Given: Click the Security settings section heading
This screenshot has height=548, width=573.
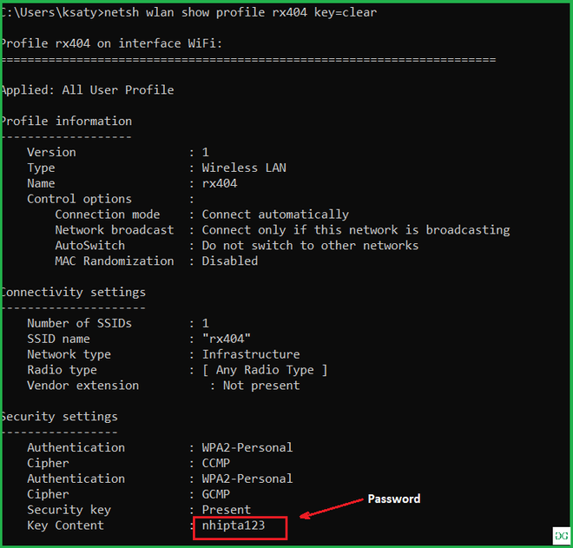Looking at the screenshot, I should point(59,417).
